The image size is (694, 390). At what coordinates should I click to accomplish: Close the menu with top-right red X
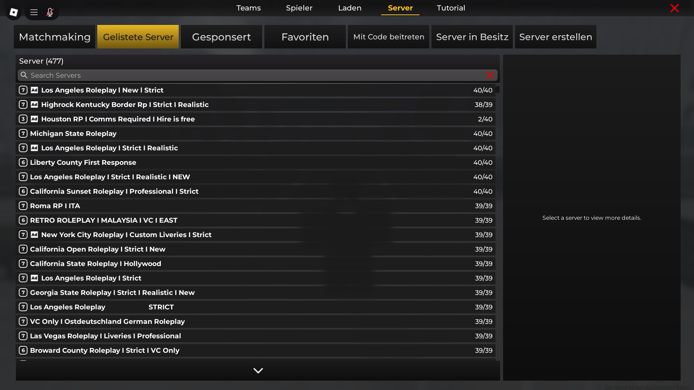point(674,8)
